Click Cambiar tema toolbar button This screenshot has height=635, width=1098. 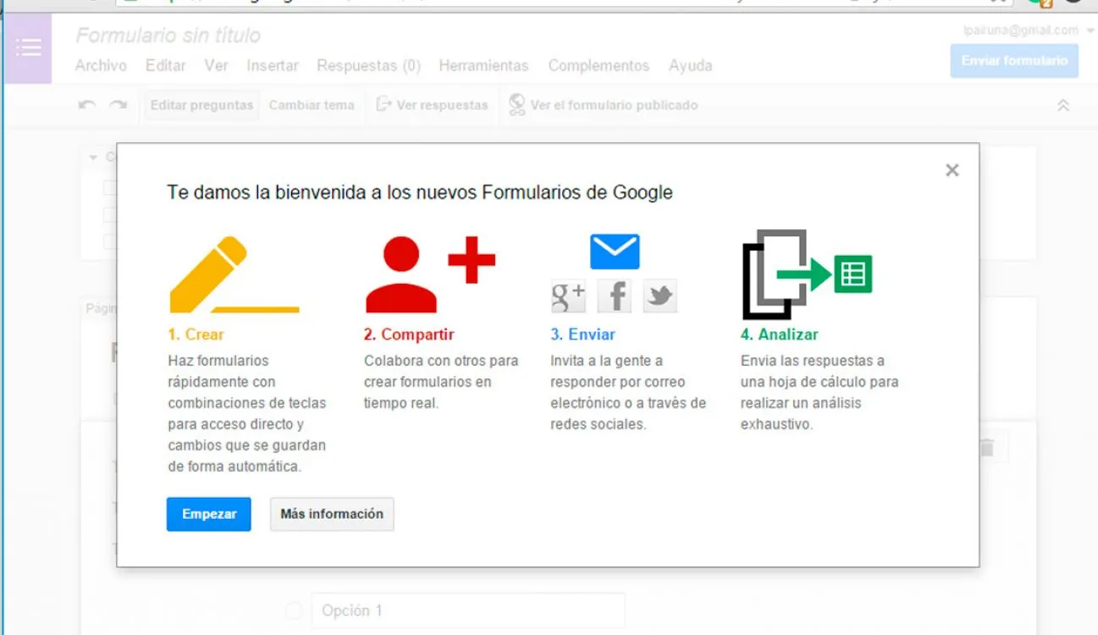(x=312, y=105)
